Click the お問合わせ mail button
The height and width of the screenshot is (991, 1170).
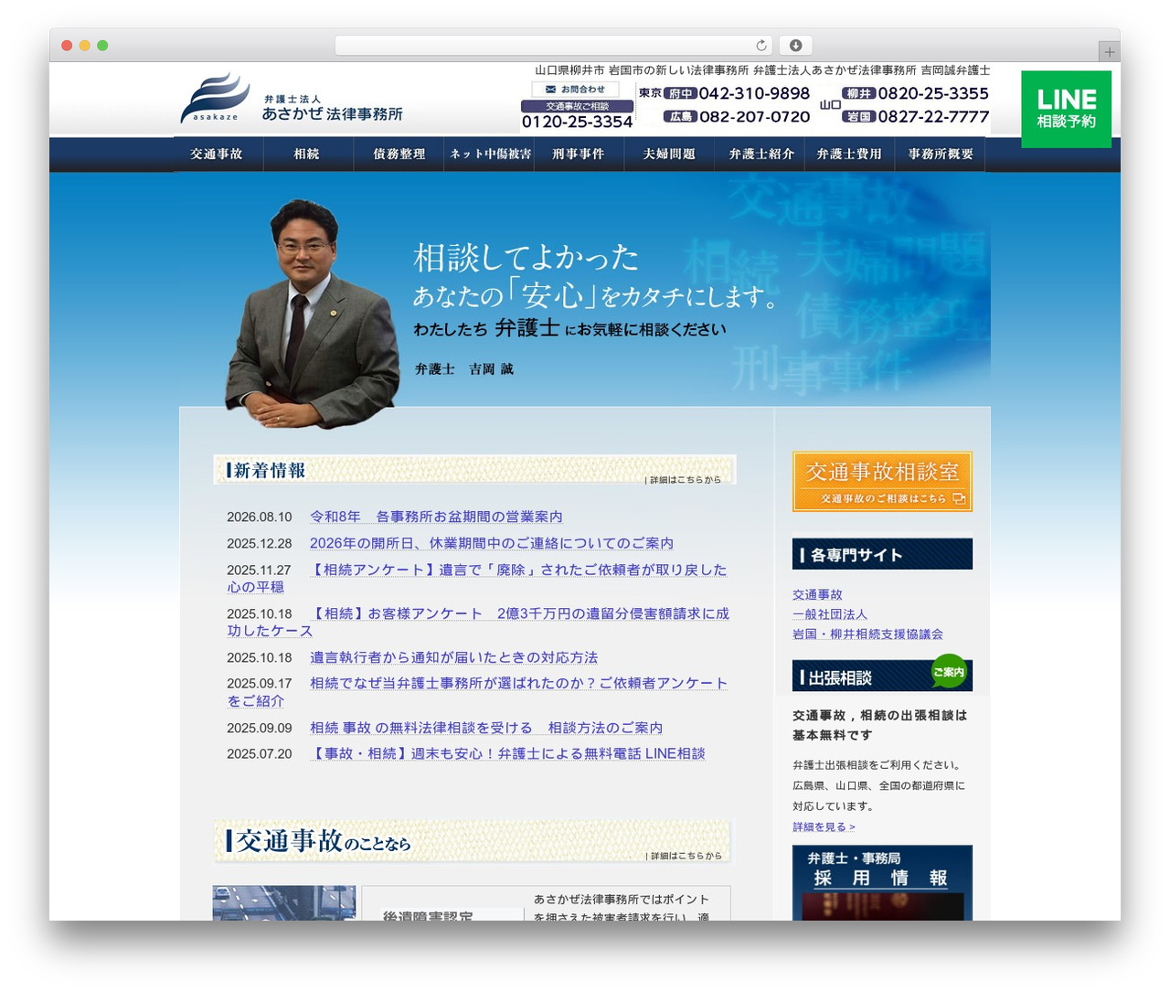tap(576, 89)
